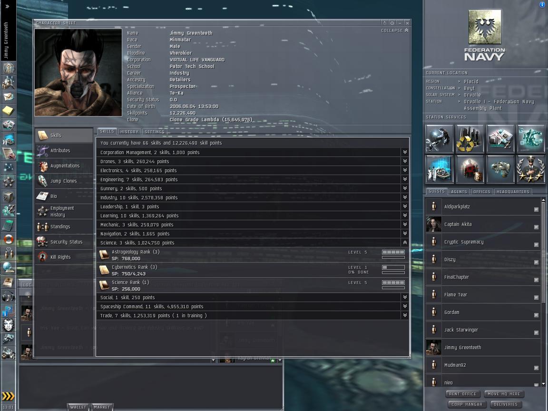The height and width of the screenshot is (411, 548).
Task: Open the Channels chat people icon
Action: (8, 254)
